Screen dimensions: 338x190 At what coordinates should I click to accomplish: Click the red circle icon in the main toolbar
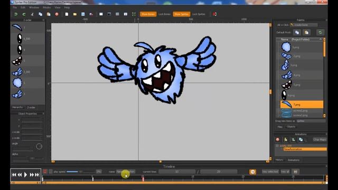57,14
